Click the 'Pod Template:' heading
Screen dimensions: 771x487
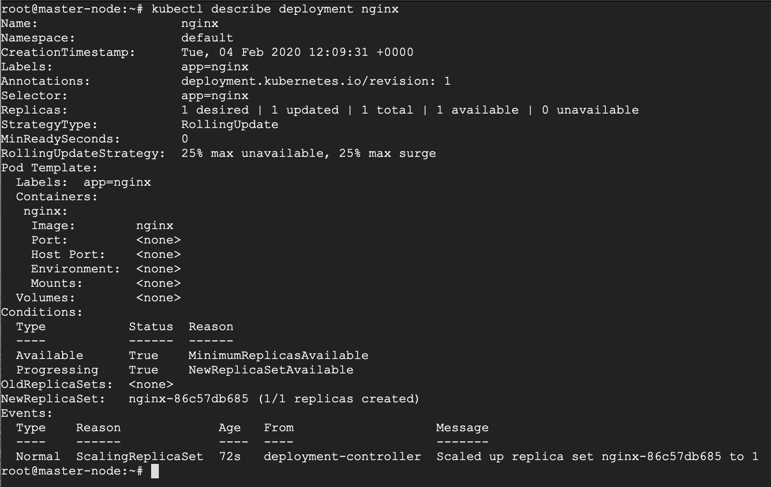[49, 168]
